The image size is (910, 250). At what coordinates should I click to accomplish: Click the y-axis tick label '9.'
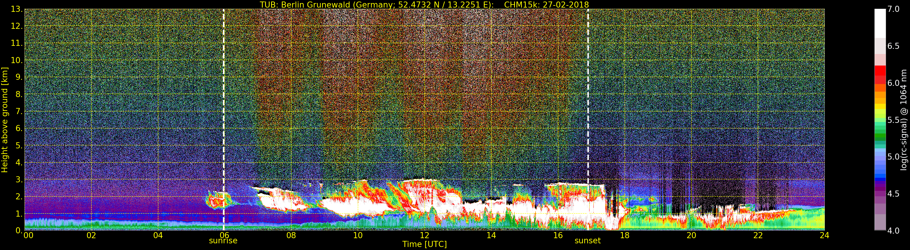19,77
